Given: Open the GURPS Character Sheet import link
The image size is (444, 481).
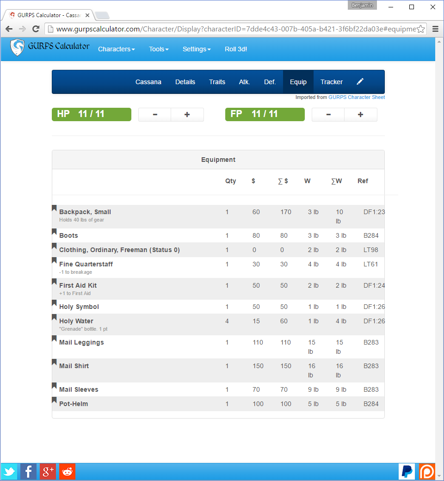Looking at the screenshot, I should pyautogui.click(x=356, y=97).
